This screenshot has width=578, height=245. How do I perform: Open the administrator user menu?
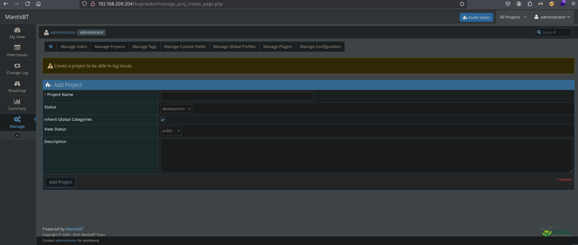(552, 17)
